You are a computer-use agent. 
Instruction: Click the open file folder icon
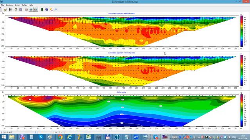pyautogui.click(x=5, y=9)
